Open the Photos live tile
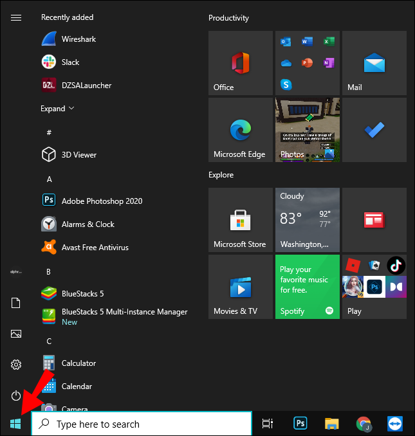This screenshot has width=415, height=436. pyautogui.click(x=308, y=129)
